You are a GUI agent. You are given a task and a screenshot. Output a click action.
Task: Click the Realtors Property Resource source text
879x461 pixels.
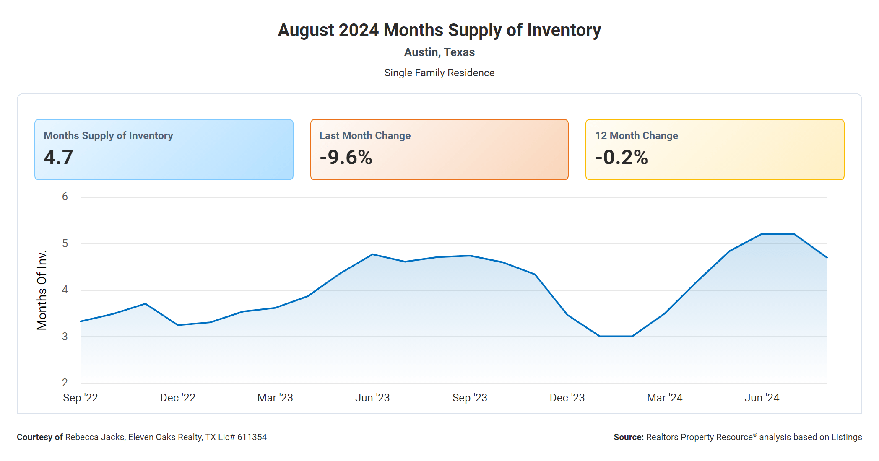[737, 437]
